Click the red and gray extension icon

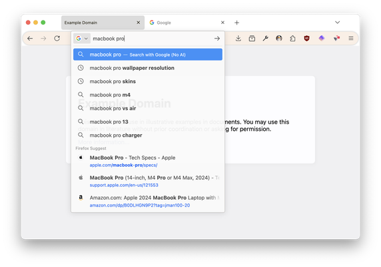coord(336,38)
